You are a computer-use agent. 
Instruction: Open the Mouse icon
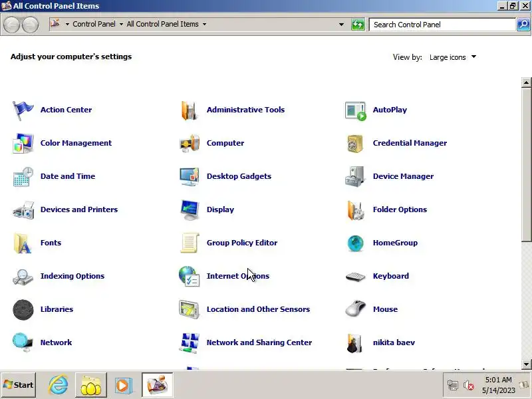tap(355, 309)
